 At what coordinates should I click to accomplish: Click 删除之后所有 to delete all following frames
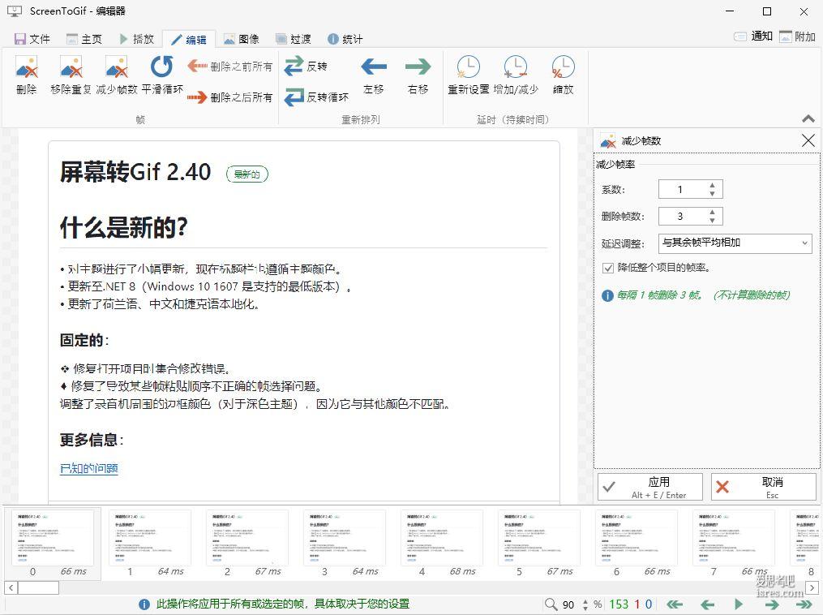tap(230, 97)
